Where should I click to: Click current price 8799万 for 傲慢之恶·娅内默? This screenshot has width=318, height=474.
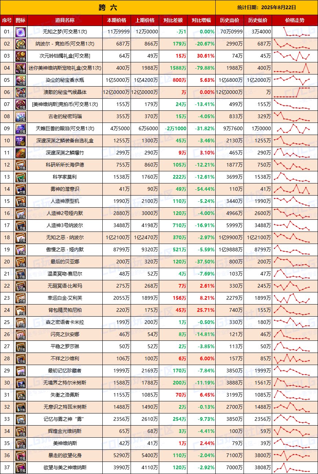pyautogui.click(x=121, y=250)
